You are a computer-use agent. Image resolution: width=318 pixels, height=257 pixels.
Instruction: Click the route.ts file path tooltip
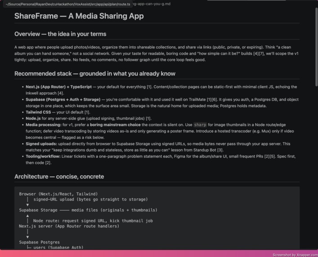pyautogui.click(x=68, y=4)
